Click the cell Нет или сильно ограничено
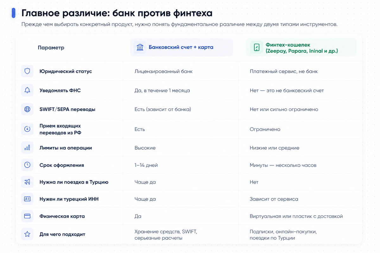 [284, 109]
